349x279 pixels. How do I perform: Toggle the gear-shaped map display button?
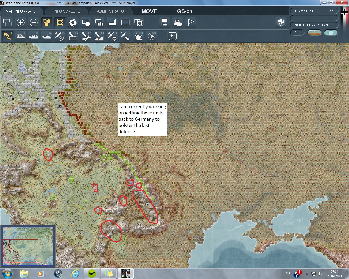73,23
